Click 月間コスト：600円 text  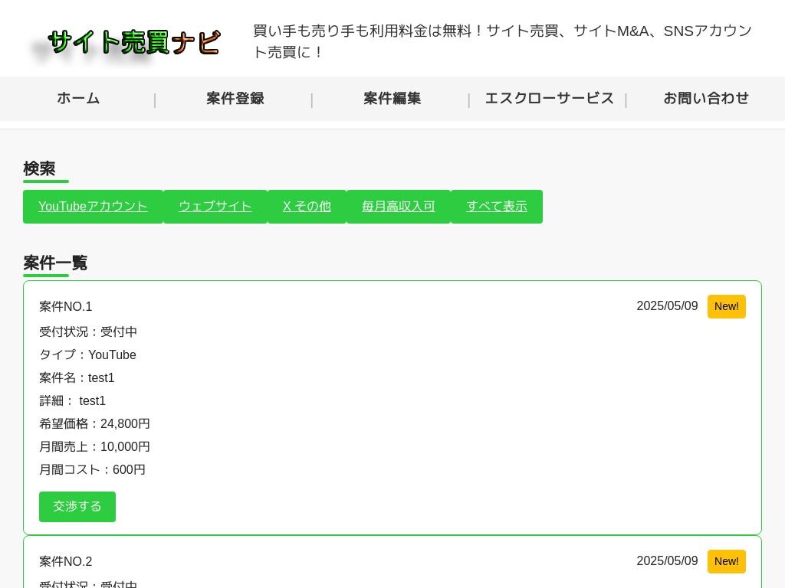click(92, 470)
